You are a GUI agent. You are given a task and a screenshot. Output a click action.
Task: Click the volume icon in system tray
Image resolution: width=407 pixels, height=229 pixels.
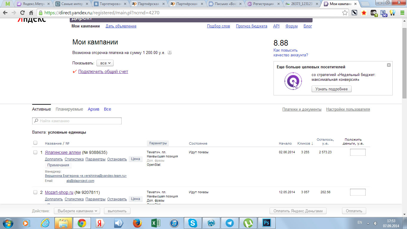point(376,223)
